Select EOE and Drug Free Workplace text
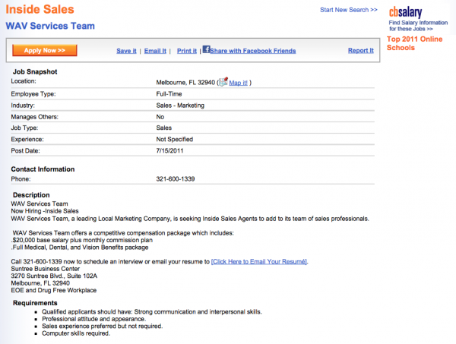456x344 pixels. (54, 290)
